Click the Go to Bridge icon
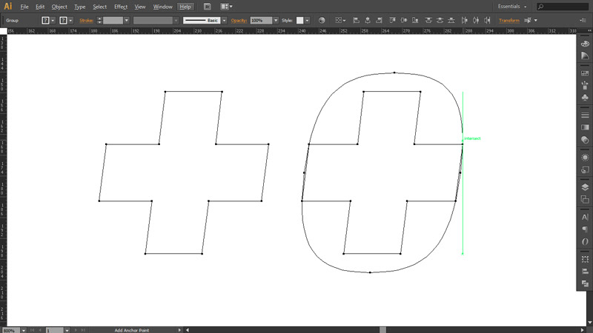The height and width of the screenshot is (333, 593). click(208, 7)
